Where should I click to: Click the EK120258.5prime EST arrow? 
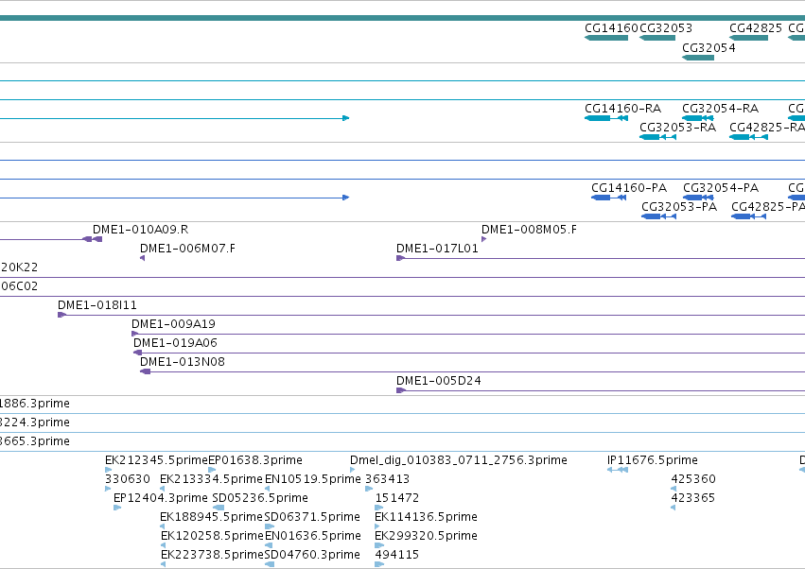tap(163, 545)
